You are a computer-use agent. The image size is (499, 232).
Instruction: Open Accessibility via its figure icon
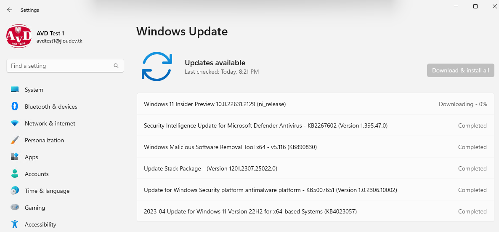pos(15,224)
